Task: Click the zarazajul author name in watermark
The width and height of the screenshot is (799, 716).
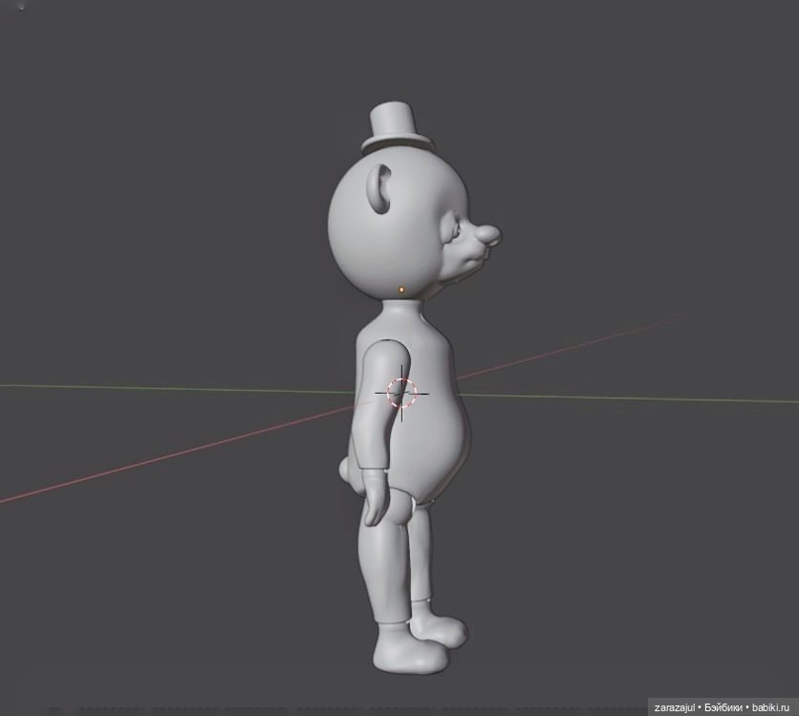Action: click(674, 707)
